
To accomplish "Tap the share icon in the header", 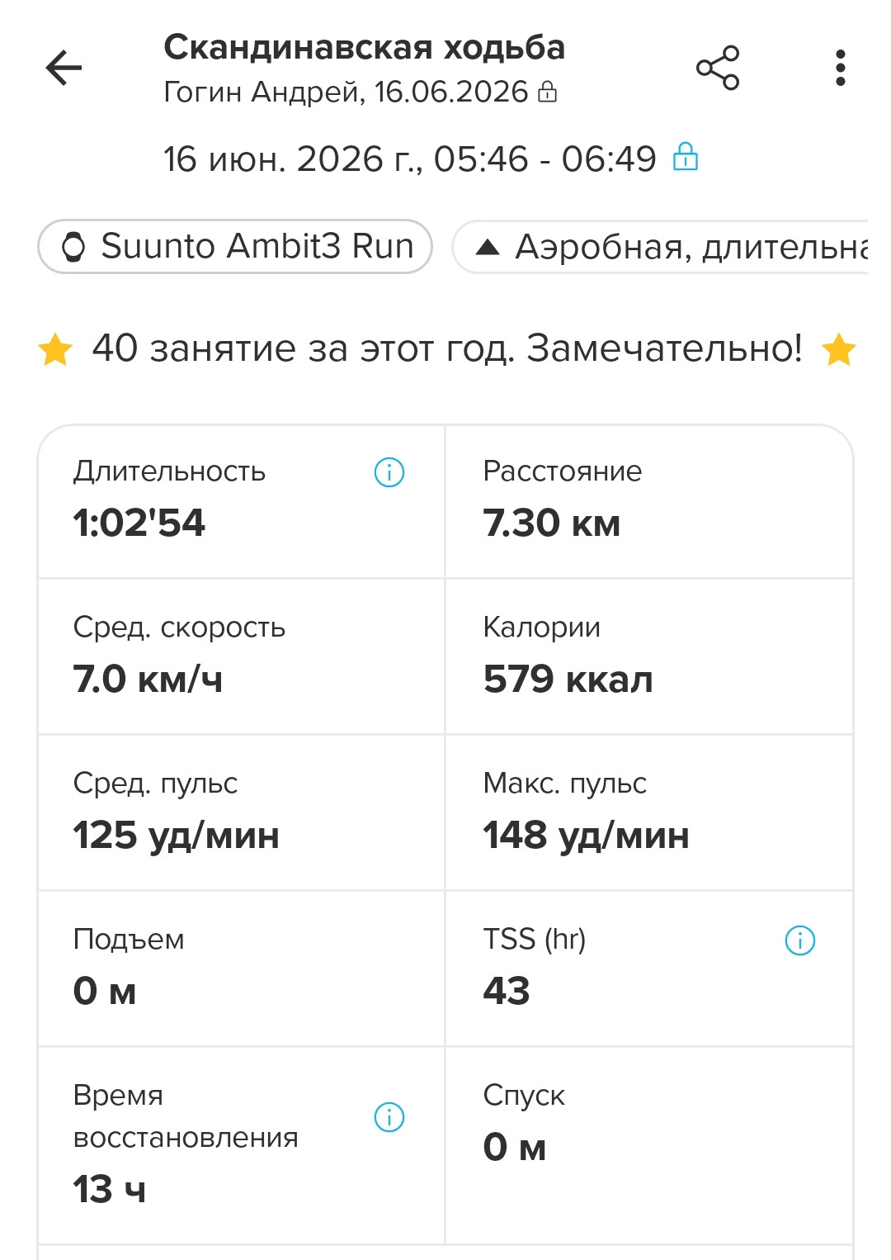I will 718,68.
